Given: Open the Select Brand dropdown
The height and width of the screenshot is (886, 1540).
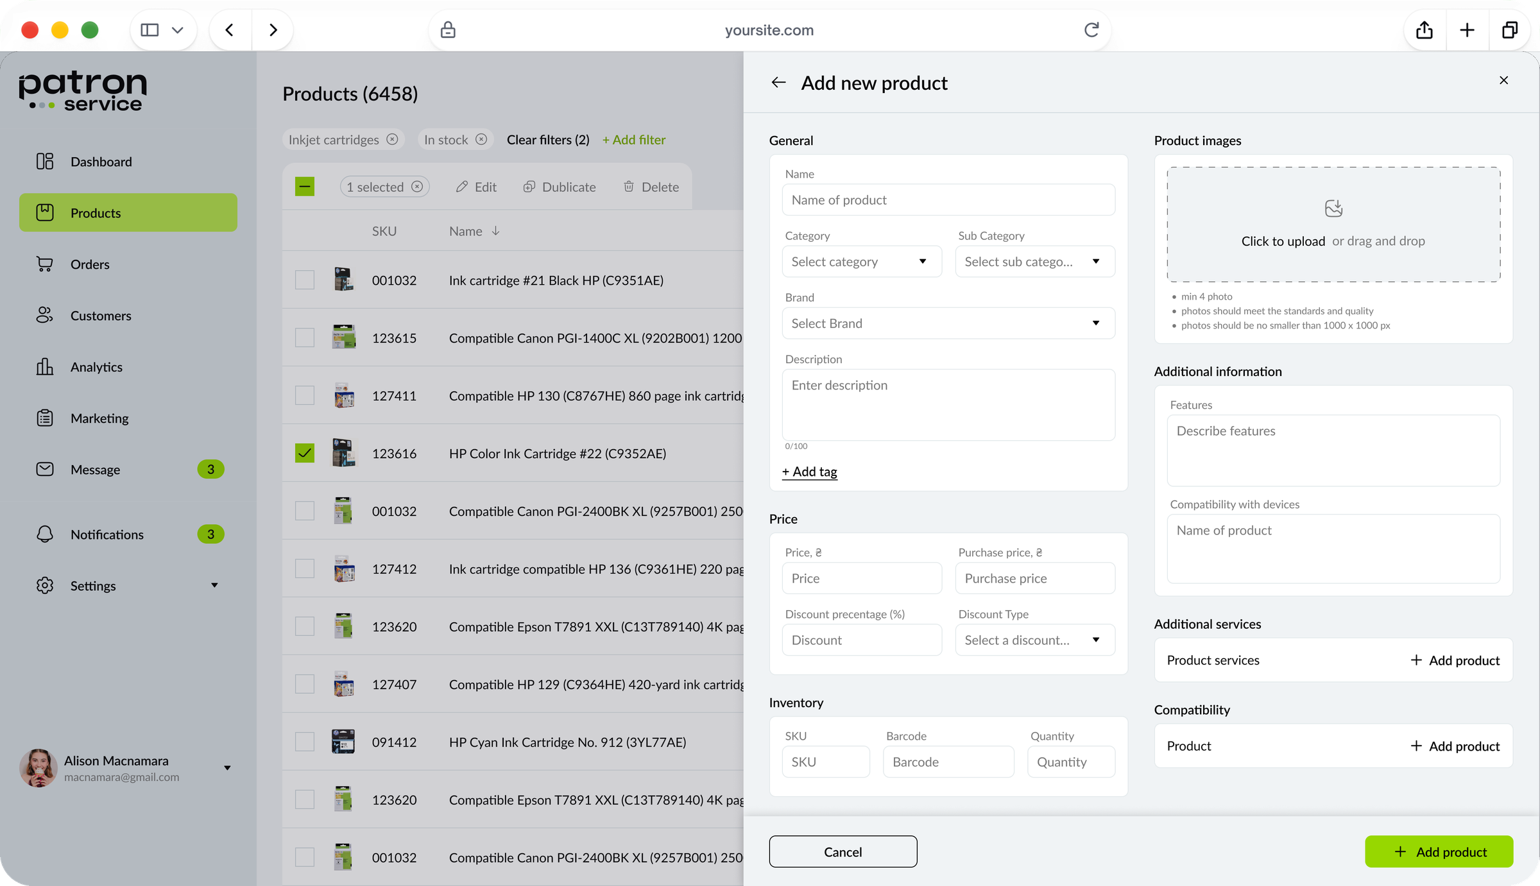Looking at the screenshot, I should pos(948,323).
